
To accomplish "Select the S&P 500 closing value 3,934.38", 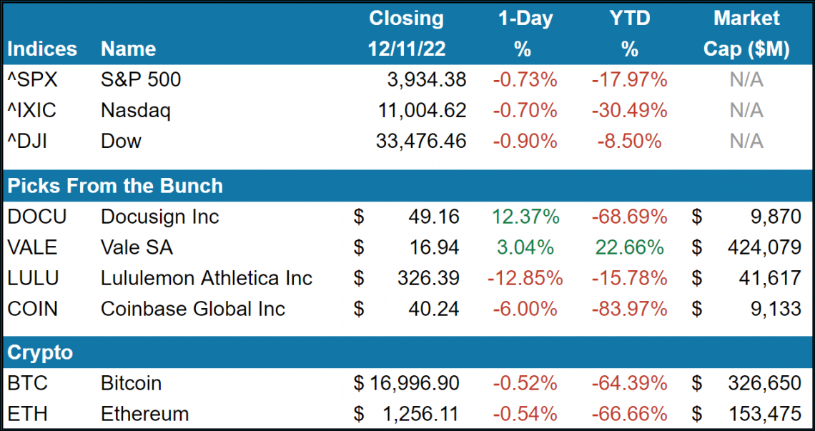I will [420, 80].
